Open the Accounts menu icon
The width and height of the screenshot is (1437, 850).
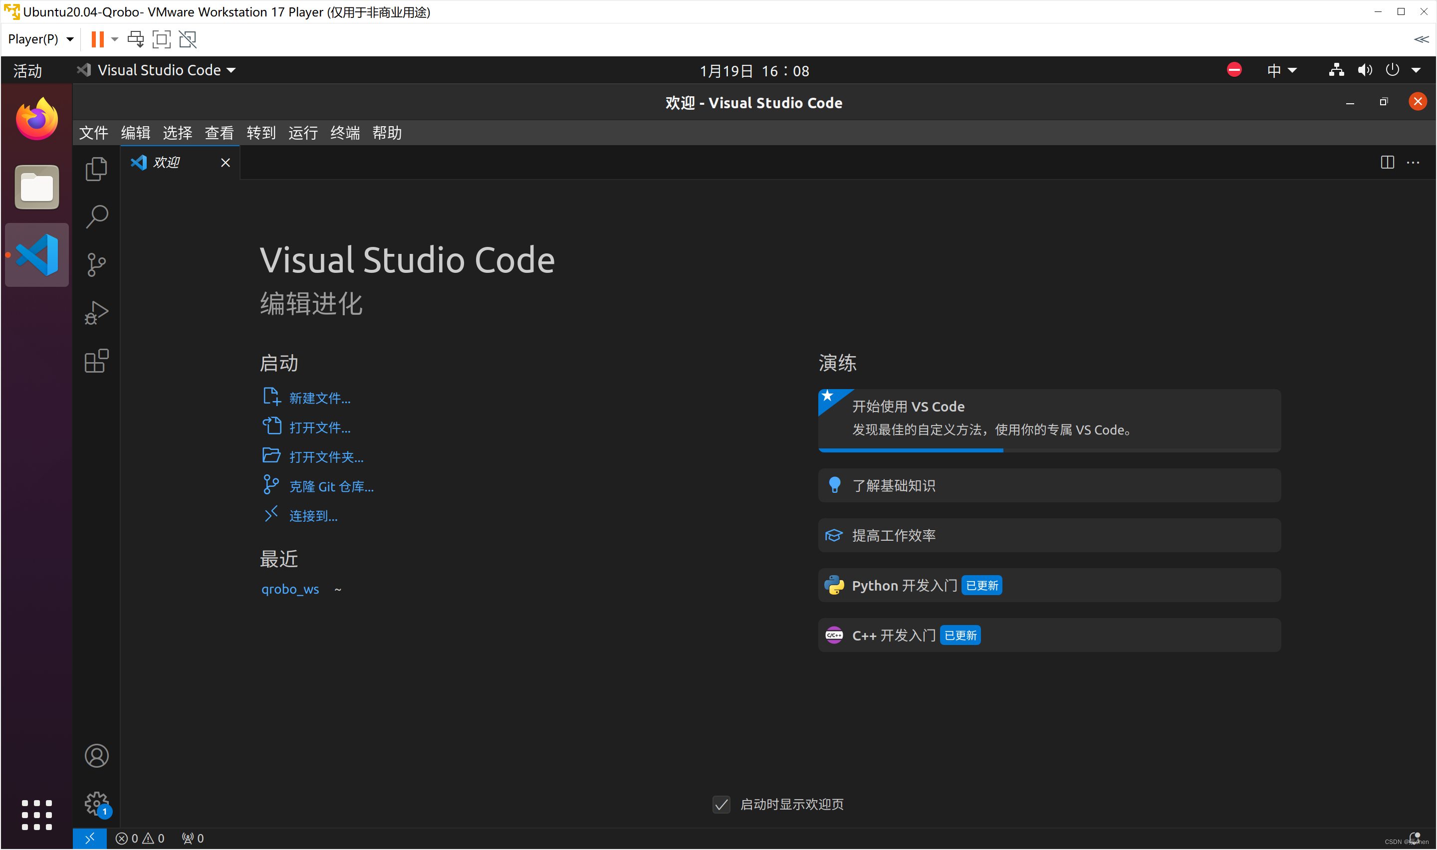coord(96,756)
